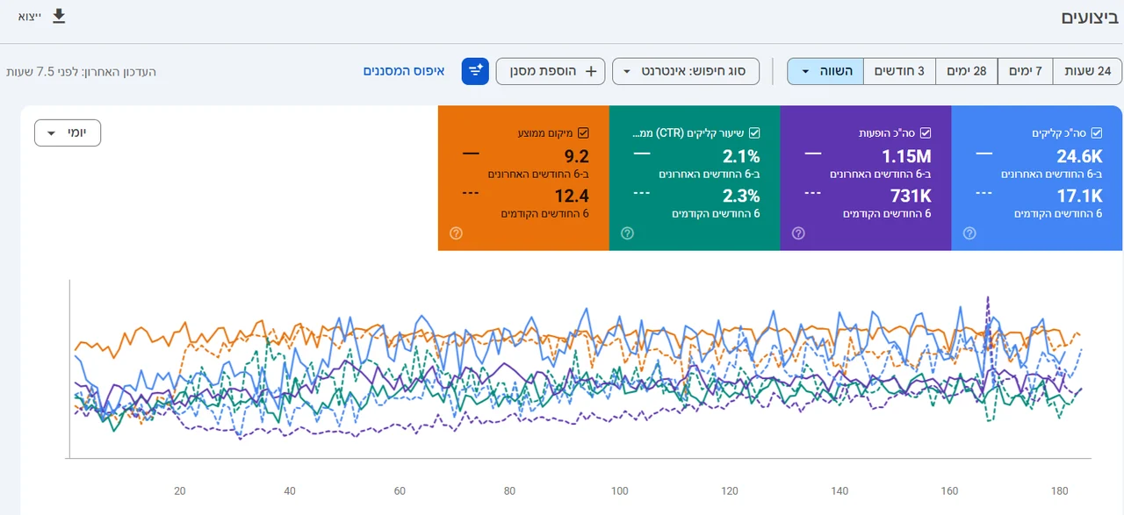The height and width of the screenshot is (515, 1124).
Task: Click the 2.1% CTR value
Action: pyautogui.click(x=741, y=157)
